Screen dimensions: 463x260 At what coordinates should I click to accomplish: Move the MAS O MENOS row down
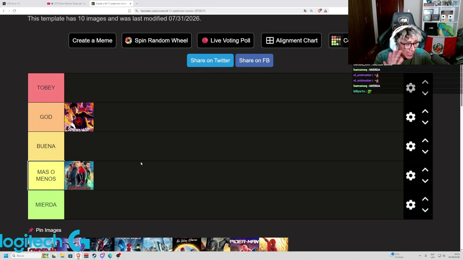[425, 181]
